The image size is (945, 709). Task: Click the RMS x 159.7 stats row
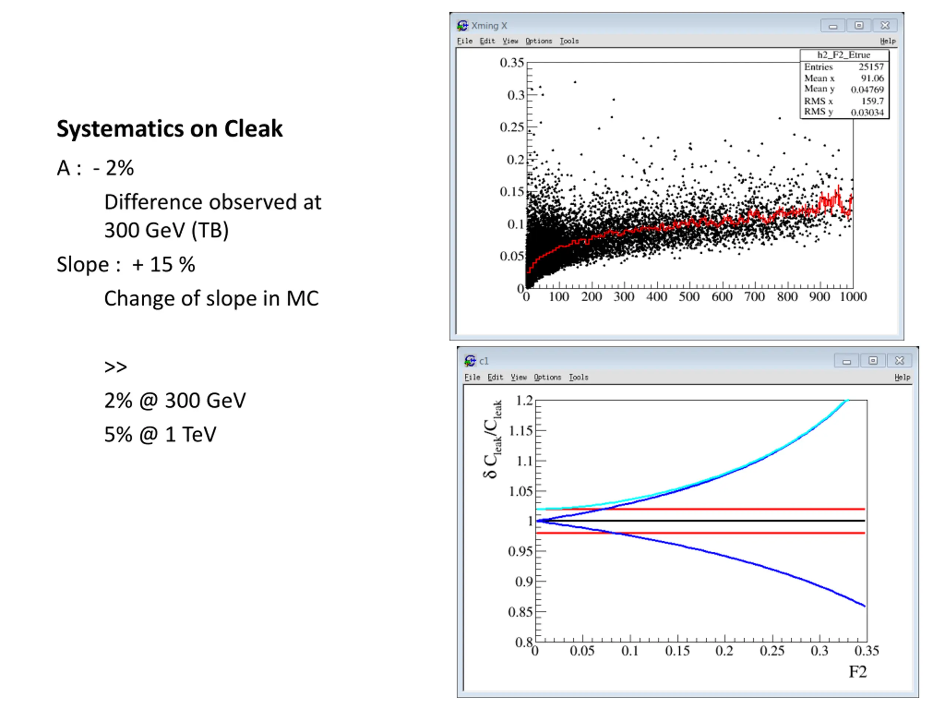pos(844,101)
